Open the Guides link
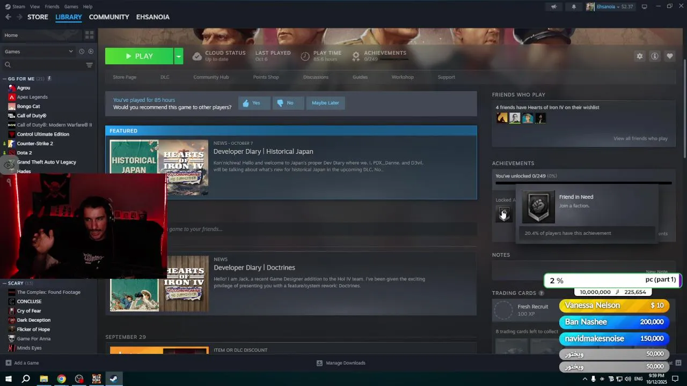687x386 pixels. pyautogui.click(x=360, y=77)
